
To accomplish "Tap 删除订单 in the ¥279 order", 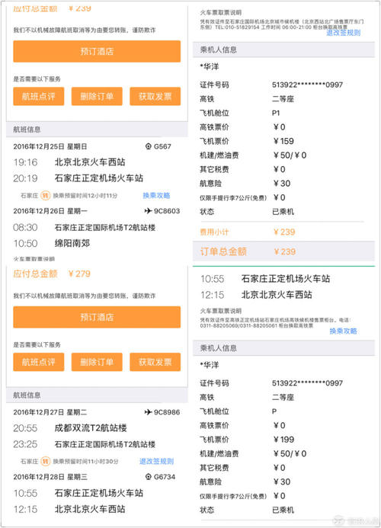I will [97, 362].
